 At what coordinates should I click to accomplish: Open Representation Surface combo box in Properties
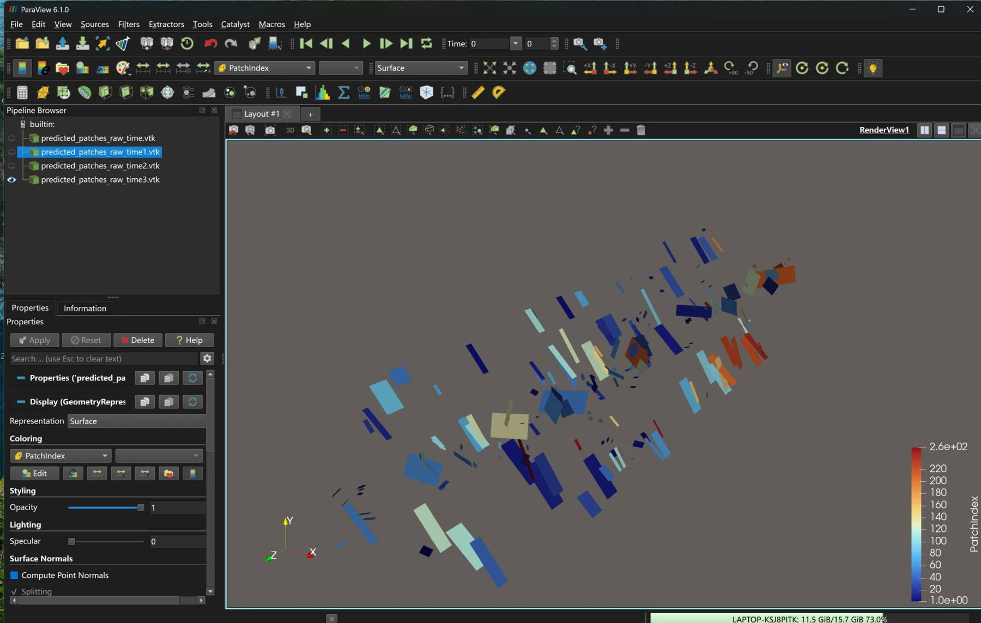tap(137, 421)
